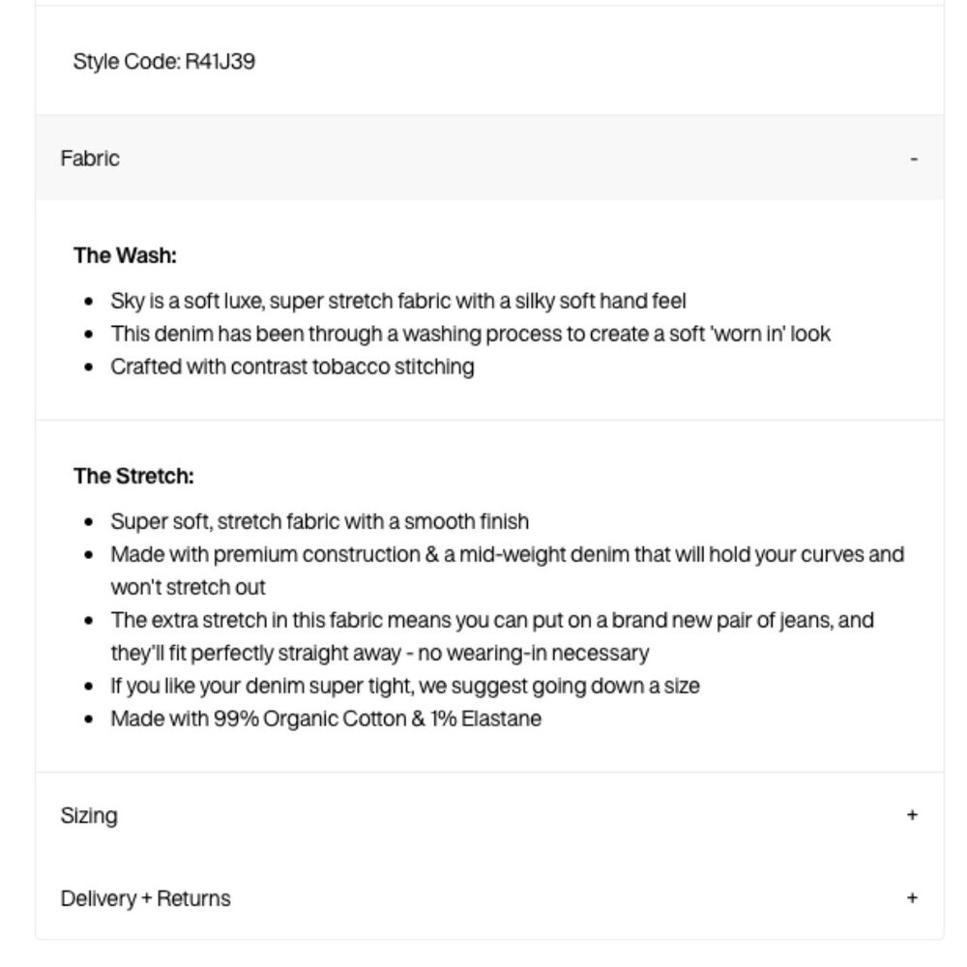
Task: Click the Sky soft luxe fabric bullet
Action: pos(398,301)
